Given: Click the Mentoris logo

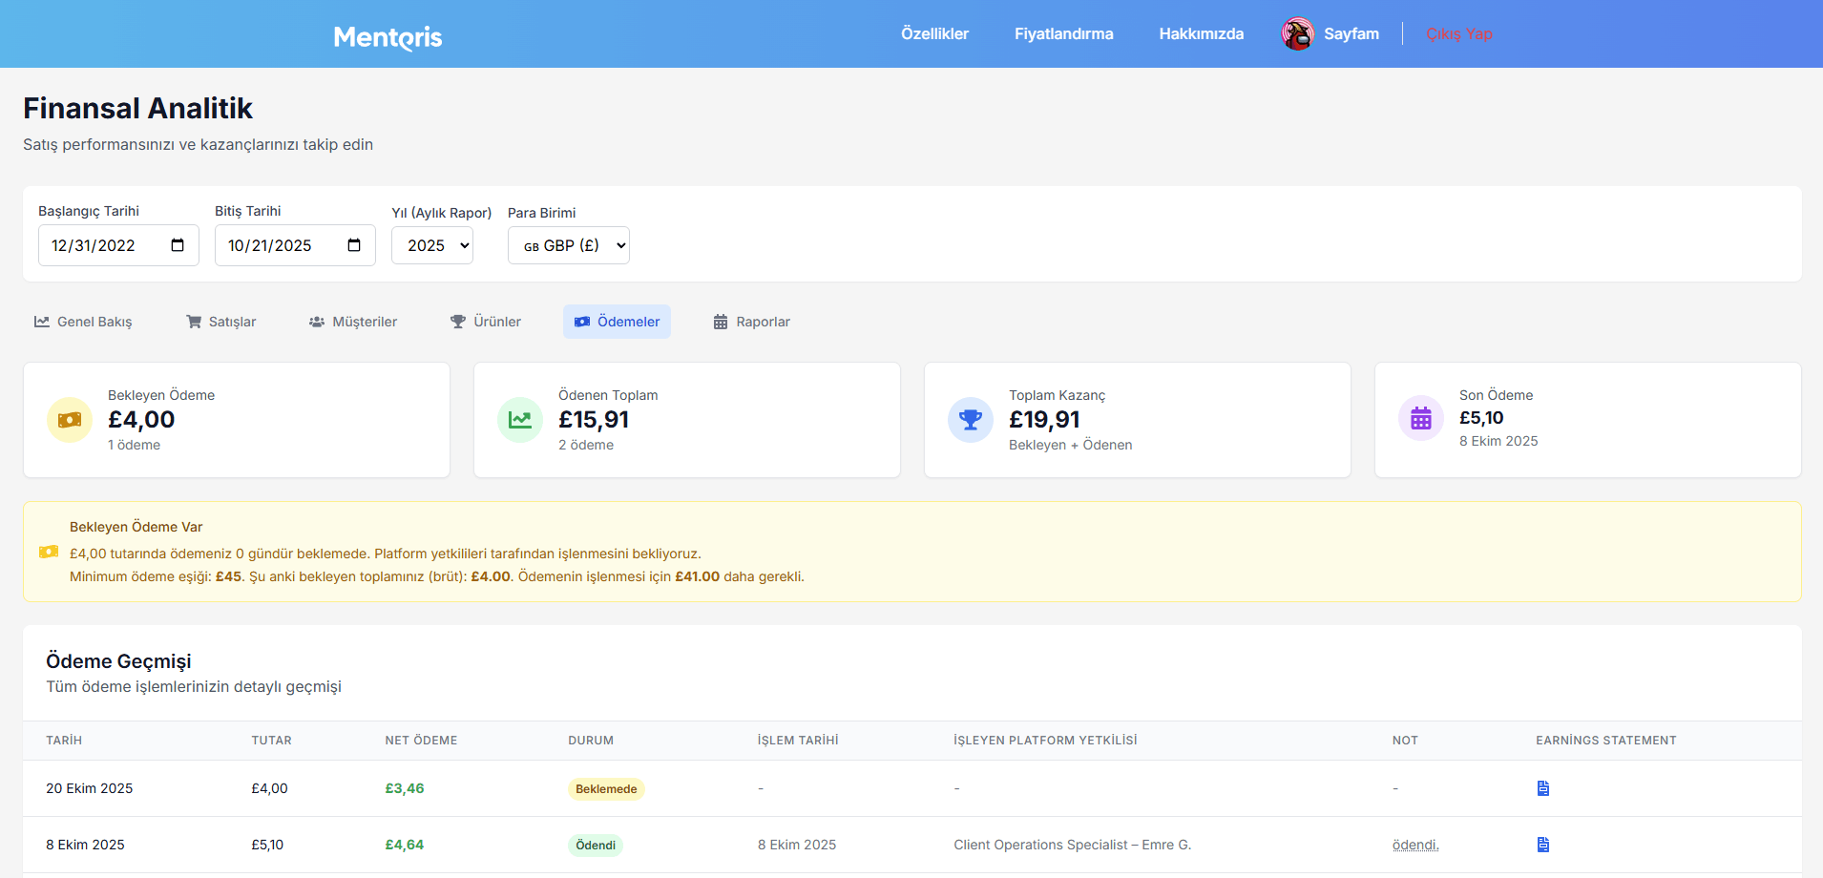Looking at the screenshot, I should (388, 36).
